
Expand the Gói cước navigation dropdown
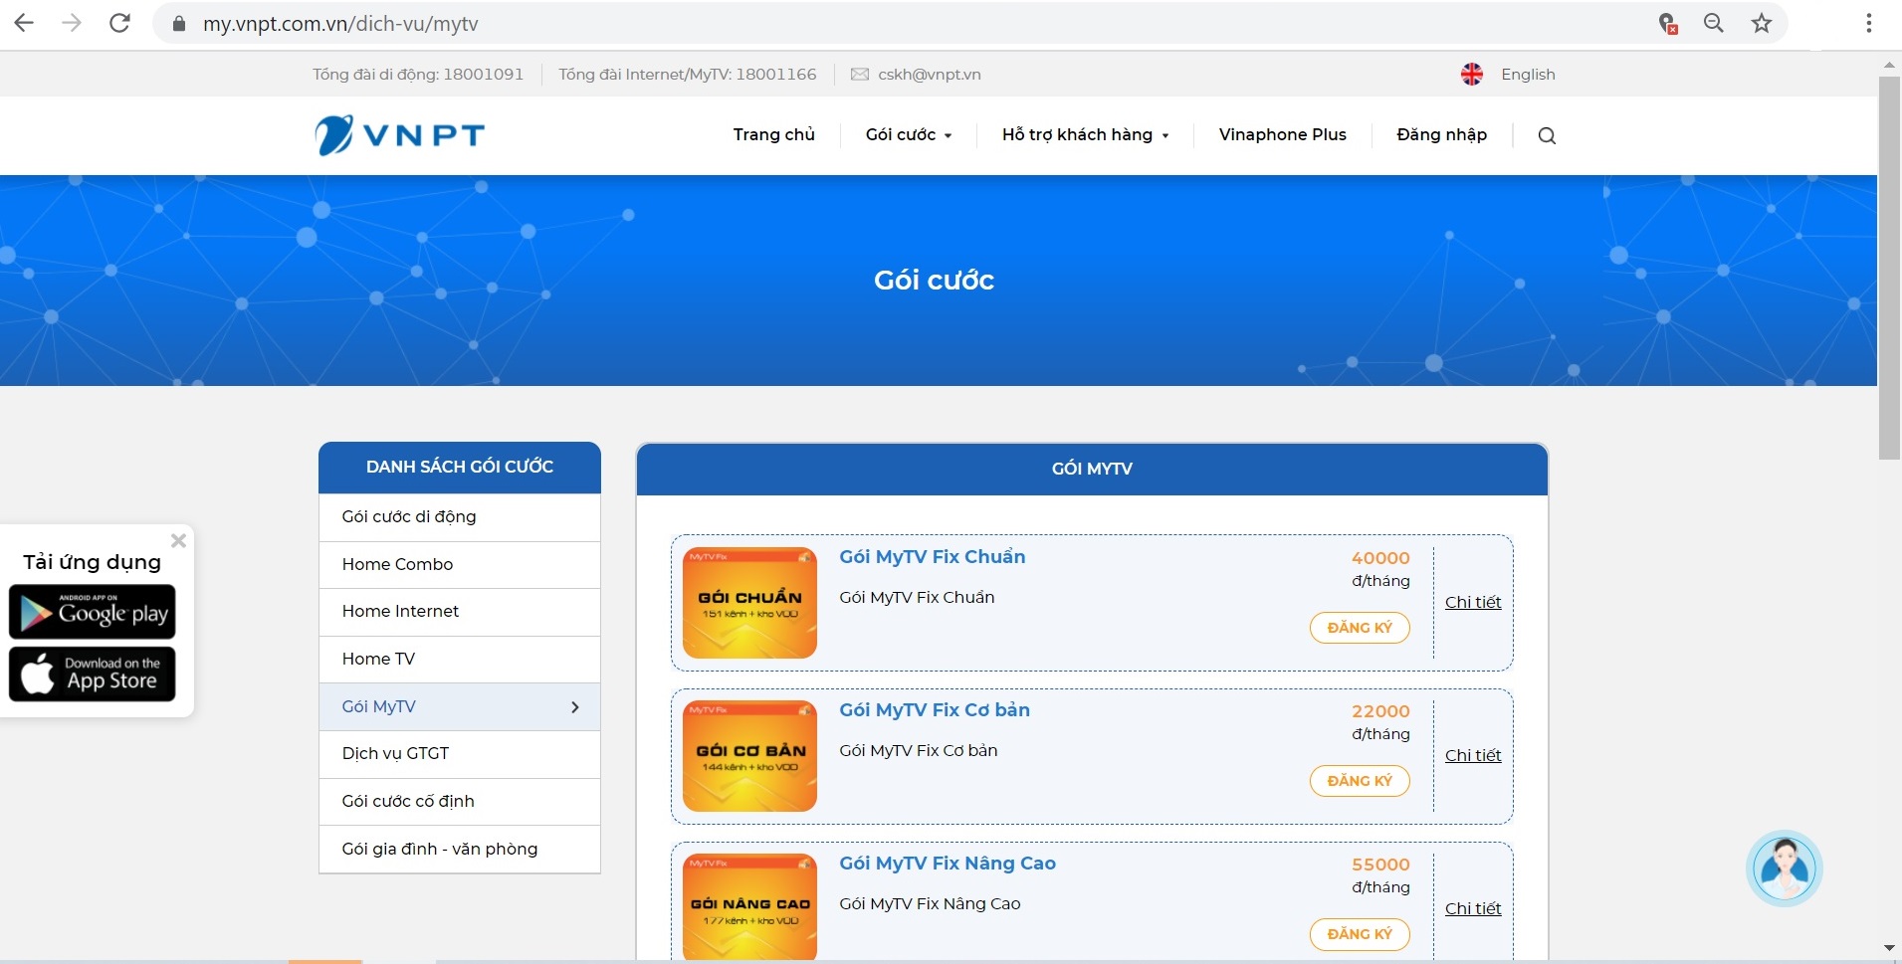907,134
